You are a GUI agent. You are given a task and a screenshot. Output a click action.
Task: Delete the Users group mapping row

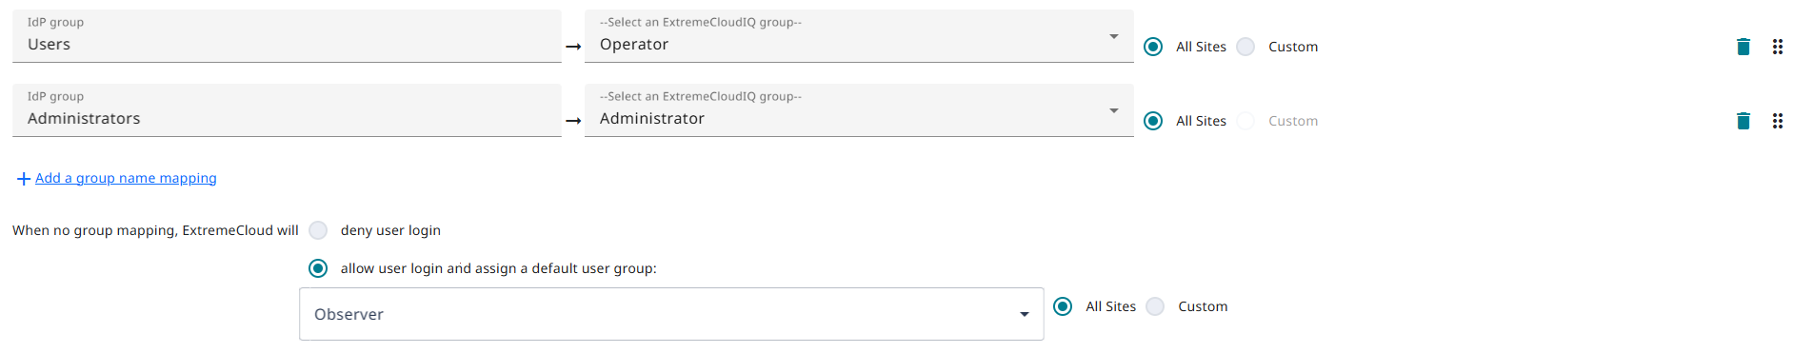[x=1743, y=47]
